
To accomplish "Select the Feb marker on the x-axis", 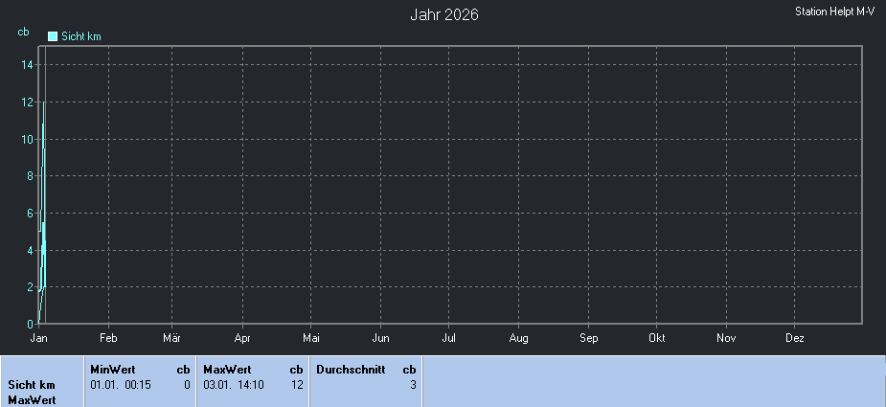I will (108, 338).
